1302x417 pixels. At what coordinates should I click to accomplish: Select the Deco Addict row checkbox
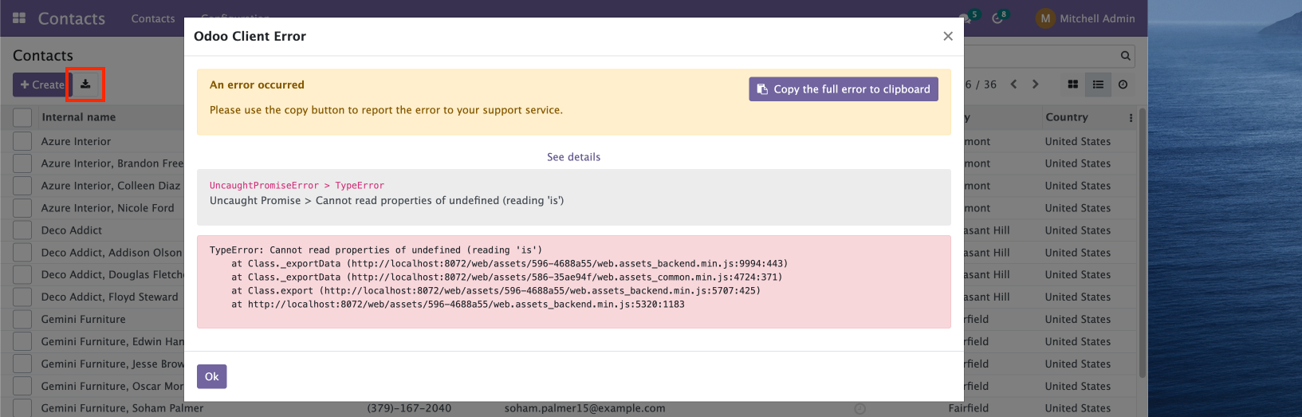click(x=22, y=230)
